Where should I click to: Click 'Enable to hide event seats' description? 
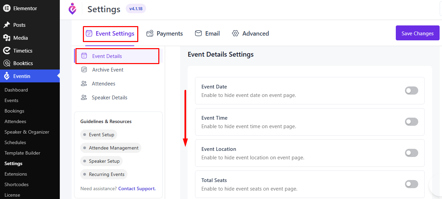pyautogui.click(x=249, y=189)
